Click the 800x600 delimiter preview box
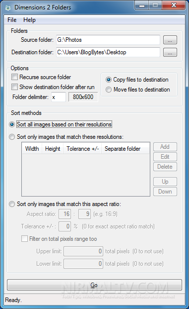The height and width of the screenshot is (309, 189). tap(83, 97)
